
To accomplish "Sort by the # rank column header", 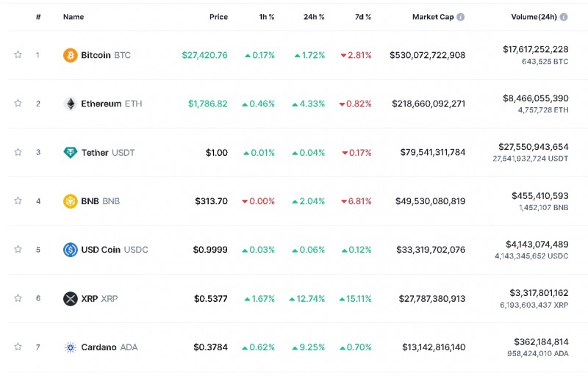I will 38,17.
